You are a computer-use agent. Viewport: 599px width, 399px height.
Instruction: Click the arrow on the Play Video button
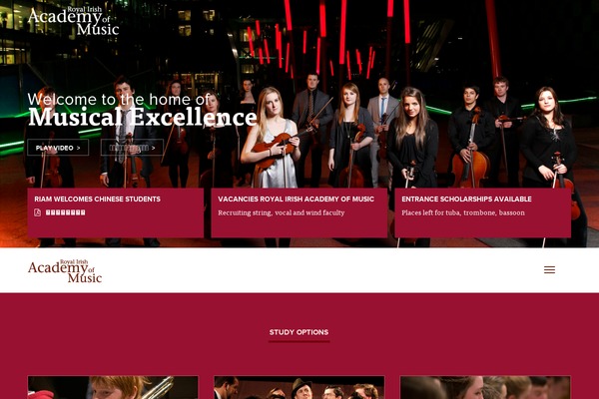(79, 148)
